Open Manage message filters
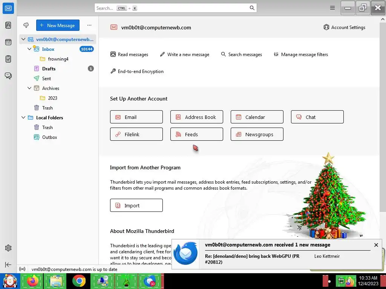 point(301,54)
